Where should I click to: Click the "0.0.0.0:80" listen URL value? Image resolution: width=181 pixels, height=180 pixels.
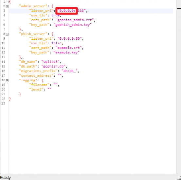[69, 38]
